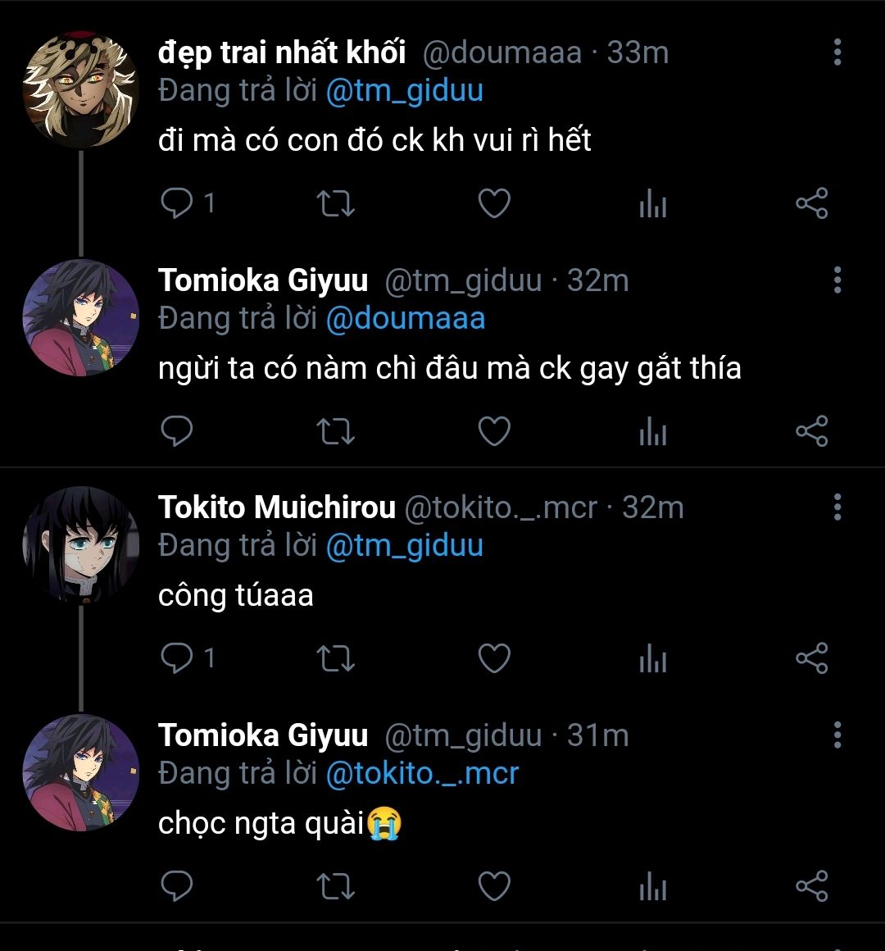
Task: View analytics for doumaaa's tweet
Action: [x=652, y=202]
